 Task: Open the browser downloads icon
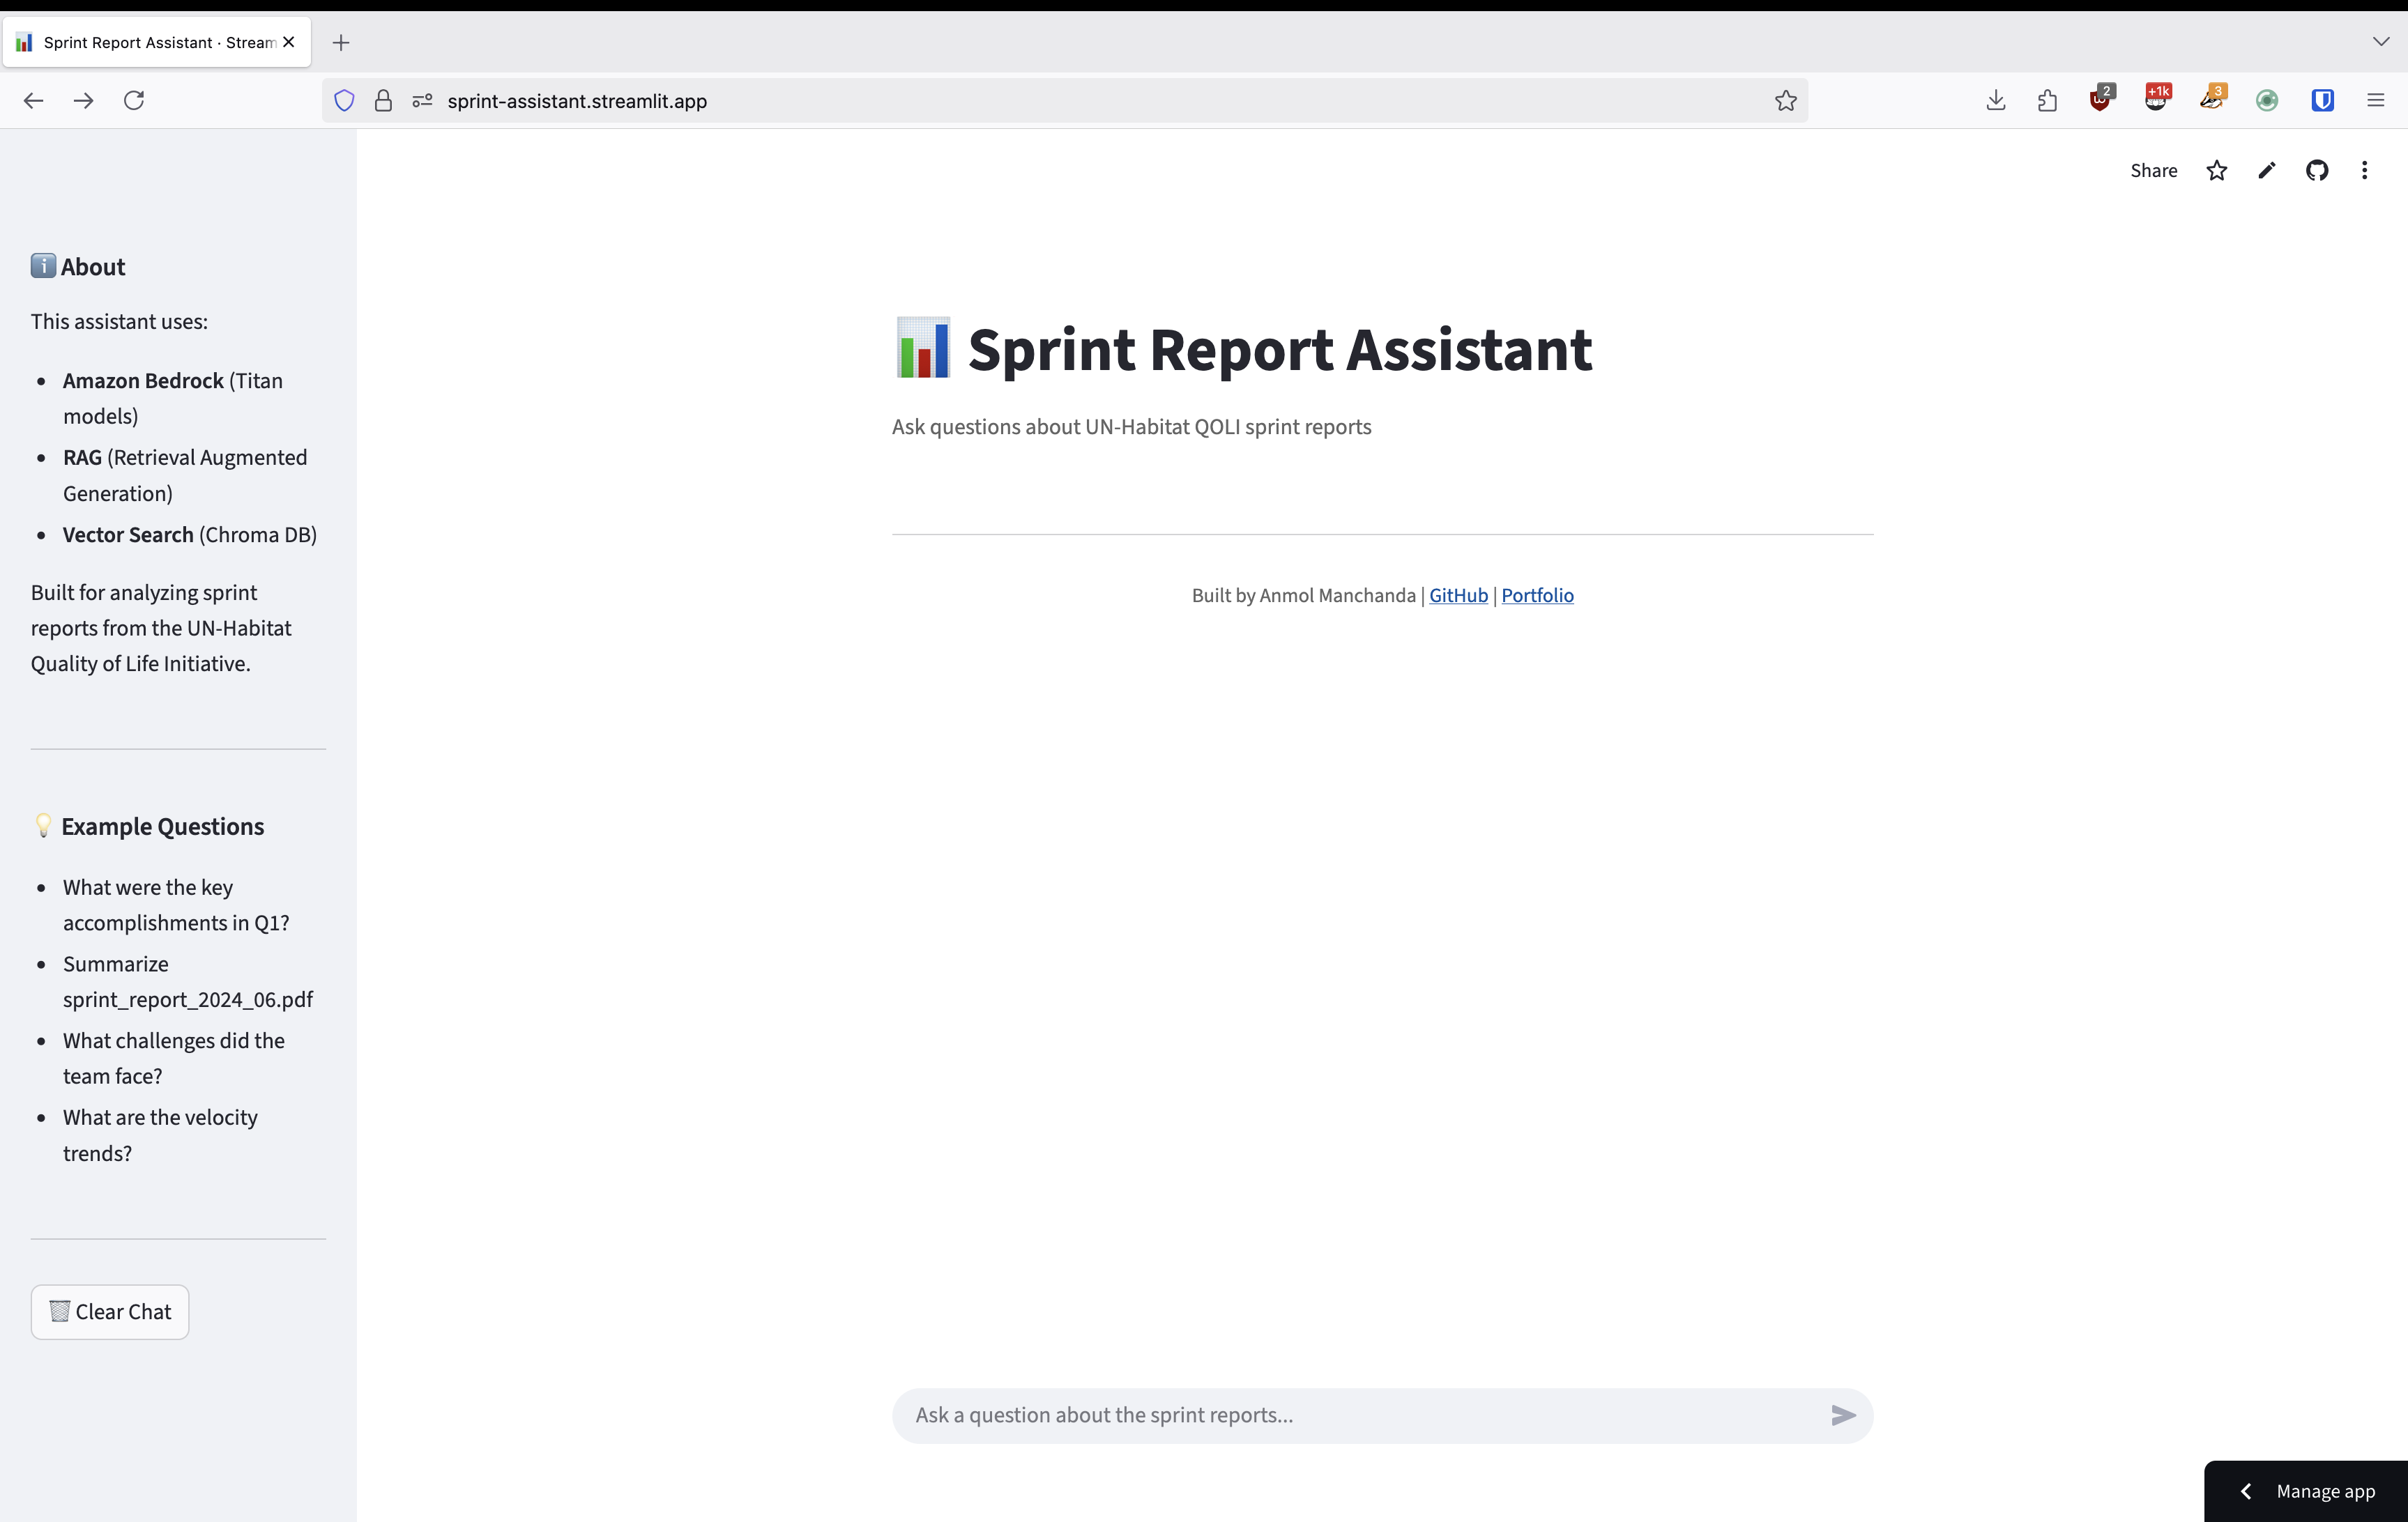click(1995, 100)
